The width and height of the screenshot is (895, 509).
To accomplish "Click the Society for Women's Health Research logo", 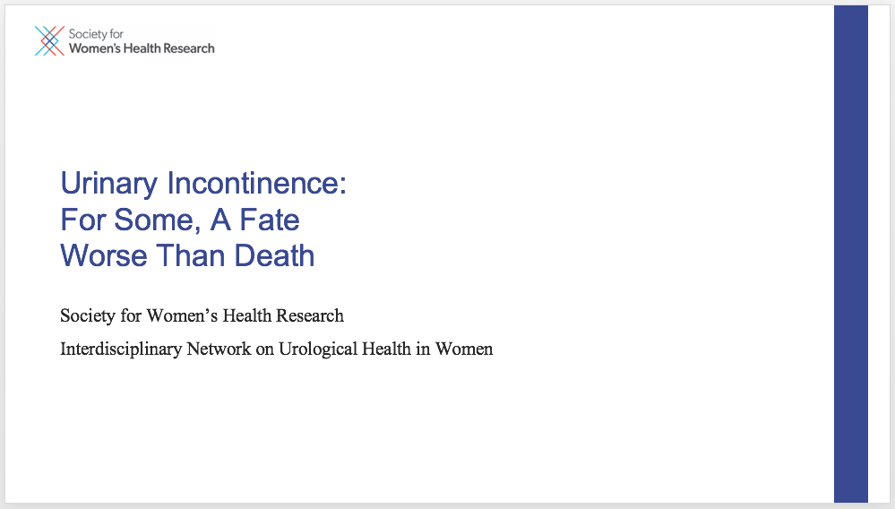I will (x=125, y=41).
